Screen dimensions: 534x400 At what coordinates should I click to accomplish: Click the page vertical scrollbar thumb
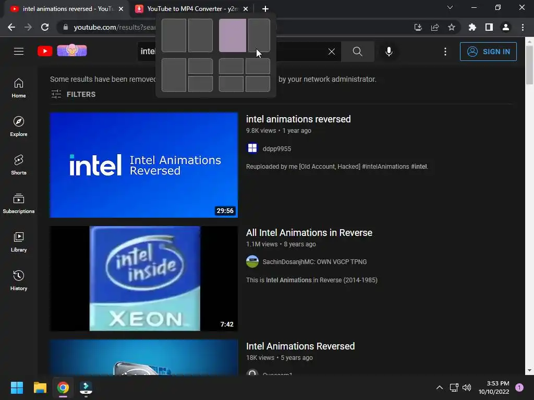pos(529,65)
